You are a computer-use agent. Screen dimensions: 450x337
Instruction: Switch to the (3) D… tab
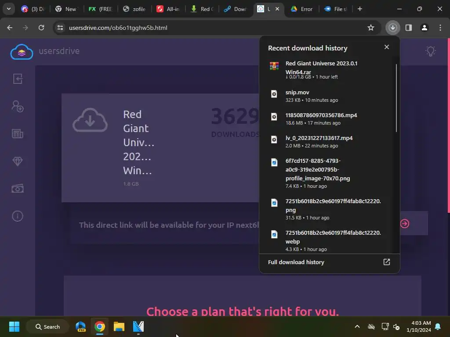tap(33, 9)
